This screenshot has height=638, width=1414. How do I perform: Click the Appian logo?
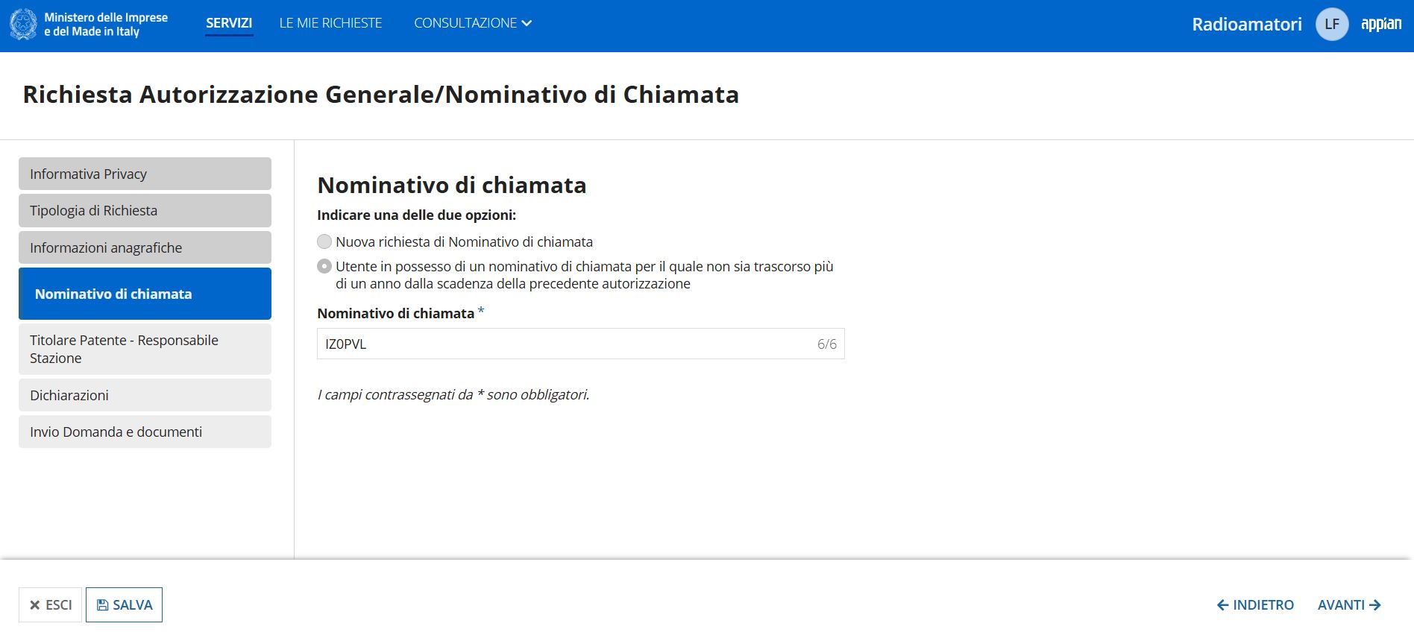click(1381, 24)
